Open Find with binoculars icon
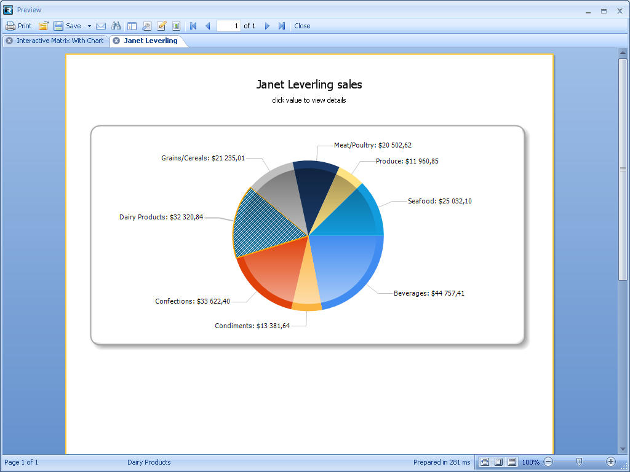The height and width of the screenshot is (472, 630). pyautogui.click(x=116, y=26)
